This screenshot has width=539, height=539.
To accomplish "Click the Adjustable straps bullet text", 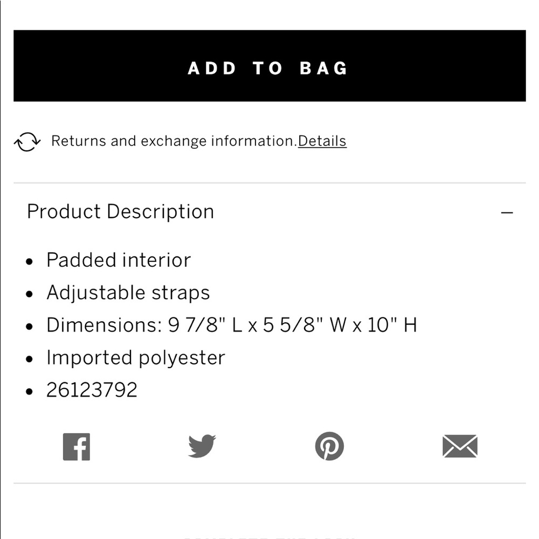I will coord(128,293).
